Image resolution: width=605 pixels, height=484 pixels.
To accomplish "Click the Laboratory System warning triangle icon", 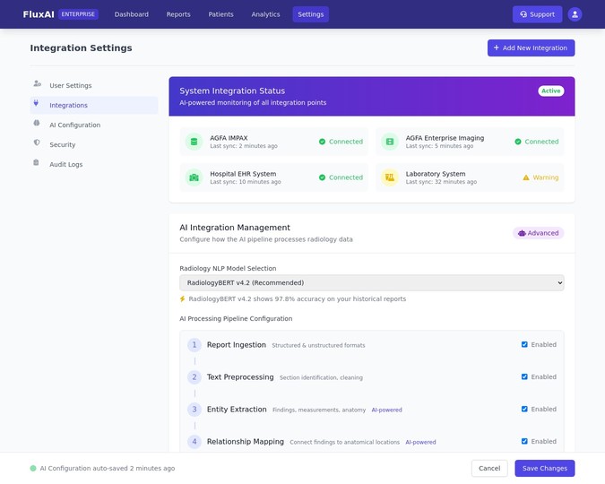I will (x=526, y=177).
